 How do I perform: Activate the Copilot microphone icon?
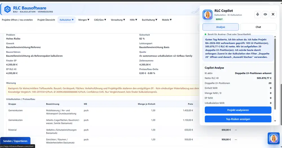click(257, 14)
